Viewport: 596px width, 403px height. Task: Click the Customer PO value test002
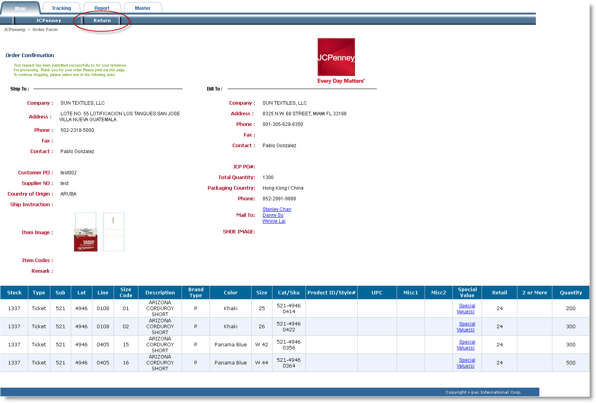click(68, 173)
